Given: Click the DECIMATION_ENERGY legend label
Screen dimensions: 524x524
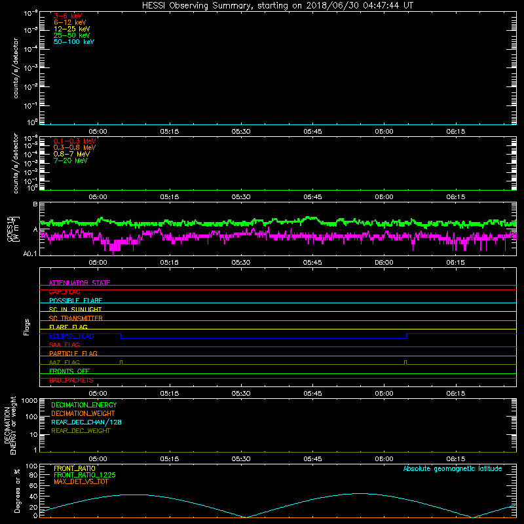Looking at the screenshot, I should pos(84,405).
